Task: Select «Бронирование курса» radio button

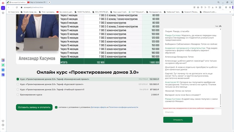Action: (18, 94)
